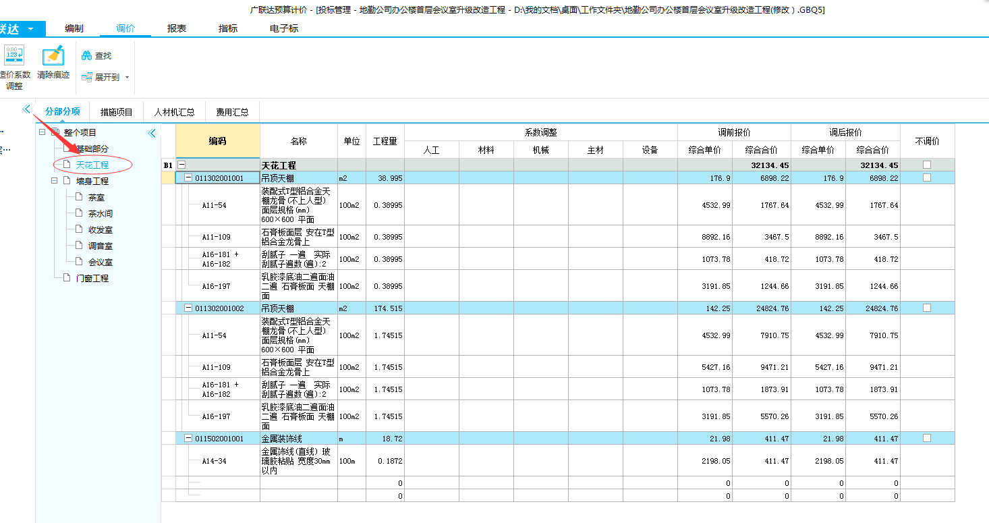Viewport: 989px width, 523px height.
Task: Toggle 不调价 checkbox for 金属装饰线 row
Action: (x=927, y=438)
